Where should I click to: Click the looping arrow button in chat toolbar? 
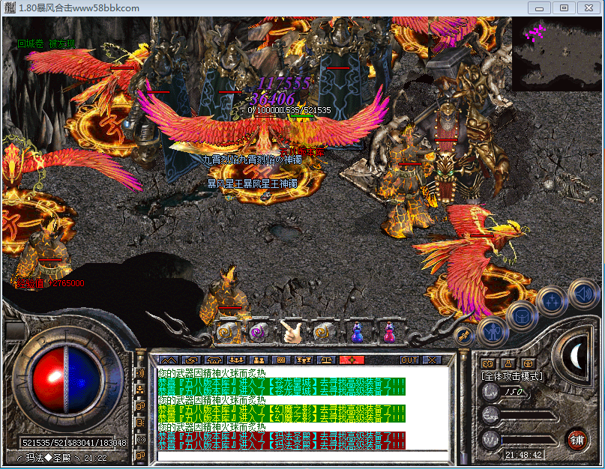[191, 360]
